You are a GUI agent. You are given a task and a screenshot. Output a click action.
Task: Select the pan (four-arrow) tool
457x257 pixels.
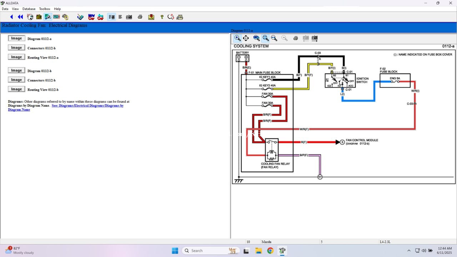coord(246,38)
